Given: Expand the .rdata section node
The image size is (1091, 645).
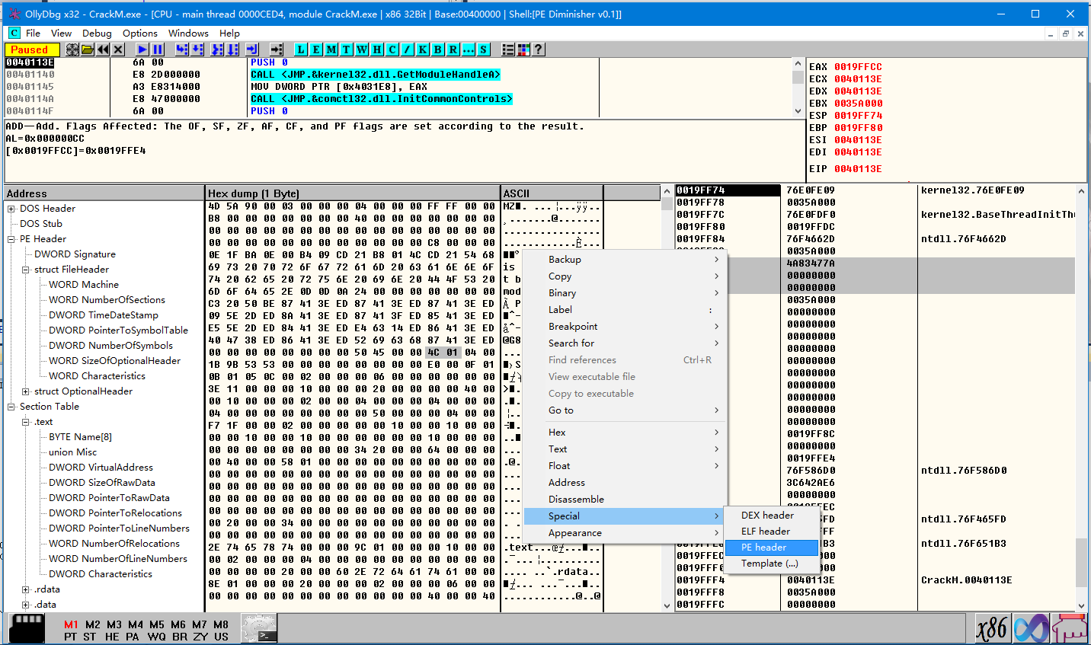Looking at the screenshot, I should (x=26, y=589).
